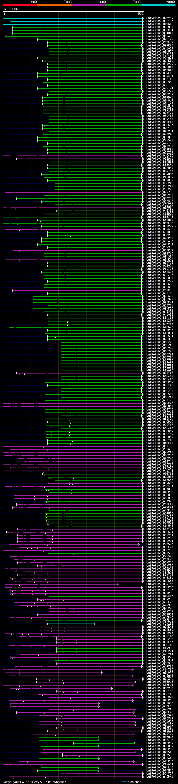The width and height of the screenshot is (178, 784).
Task: Open hit label UniRef100_Q75VZ0
Action: point(160,18)
